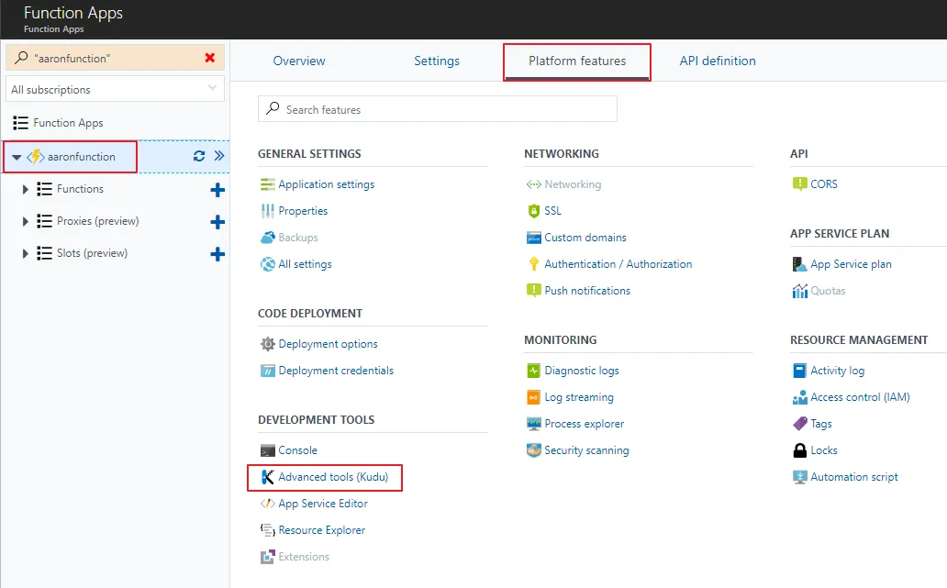The width and height of the screenshot is (947, 588).
Task: Click the Push notifications icon
Action: (534, 291)
